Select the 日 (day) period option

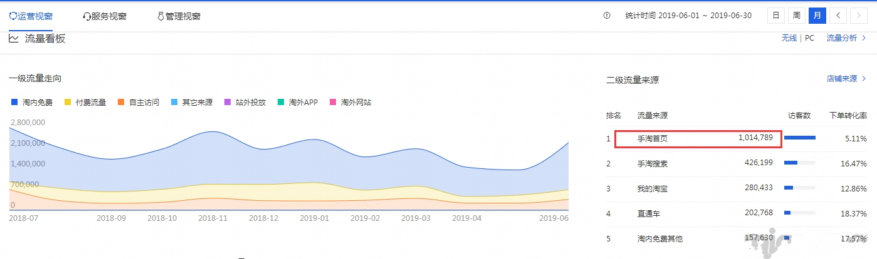(775, 16)
